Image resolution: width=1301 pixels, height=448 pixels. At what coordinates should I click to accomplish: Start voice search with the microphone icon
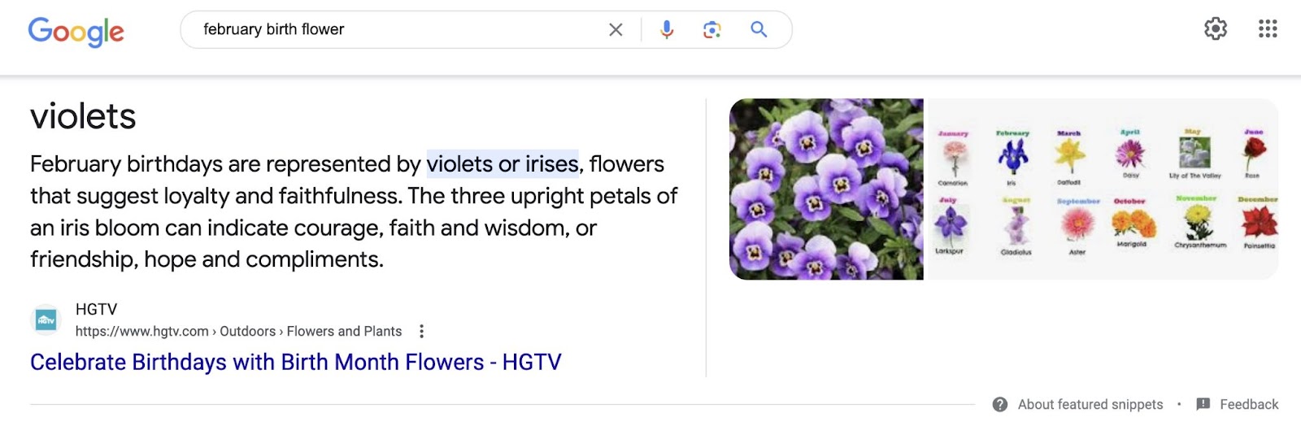pyautogui.click(x=667, y=30)
